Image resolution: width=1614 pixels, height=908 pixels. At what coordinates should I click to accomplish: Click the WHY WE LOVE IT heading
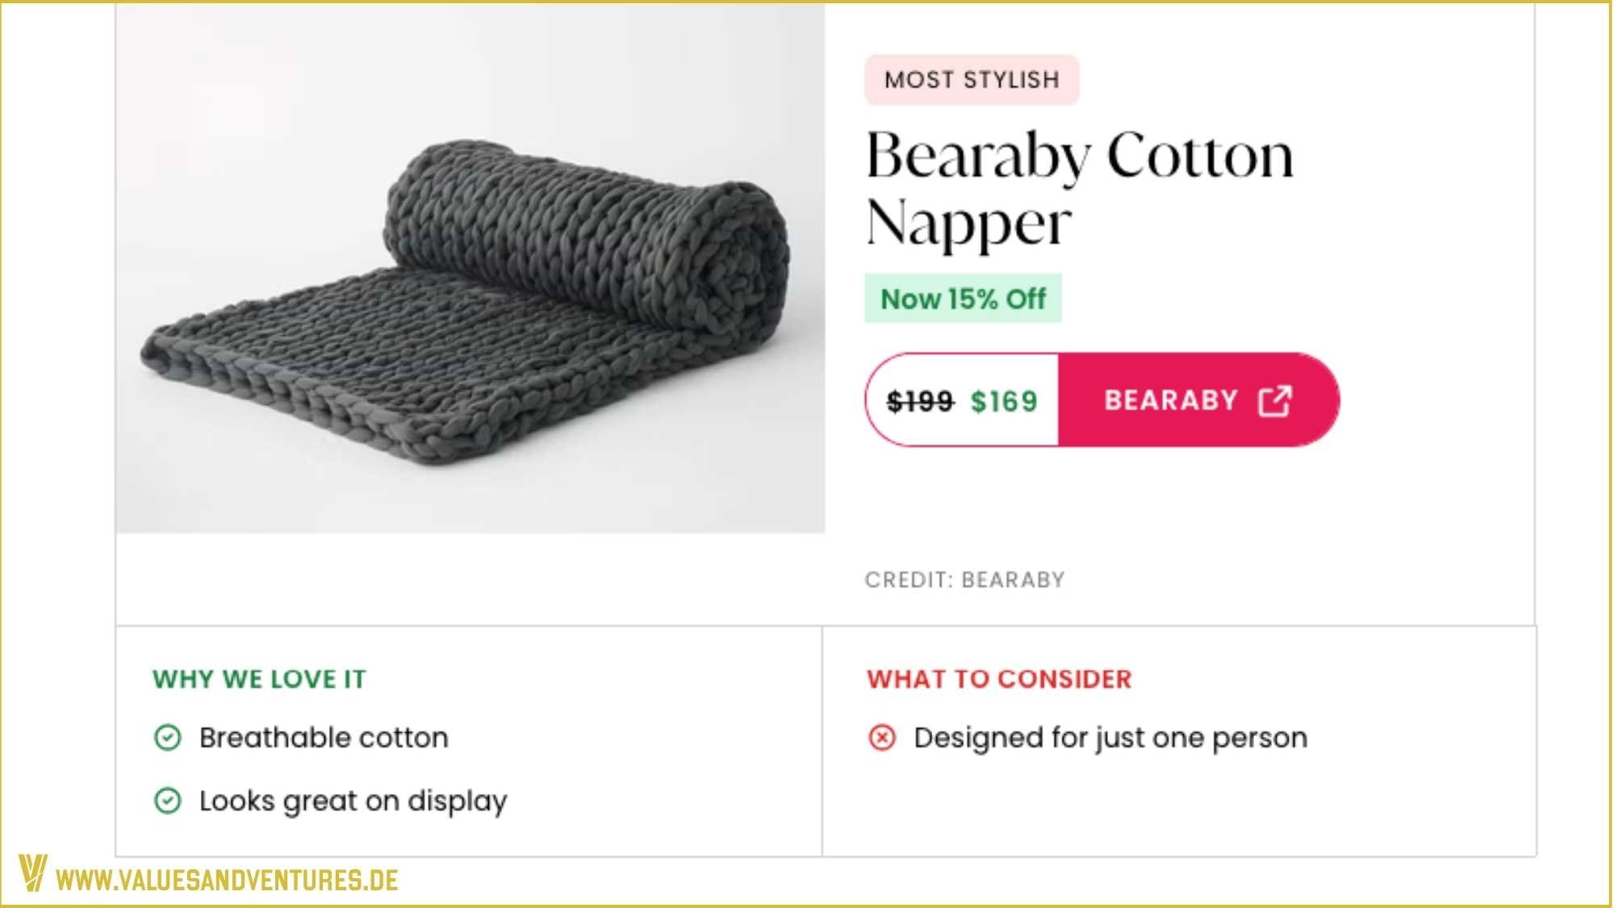259,679
